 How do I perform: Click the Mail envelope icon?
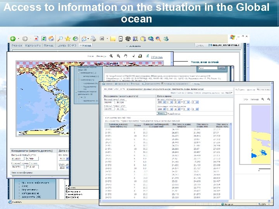(x=84, y=39)
